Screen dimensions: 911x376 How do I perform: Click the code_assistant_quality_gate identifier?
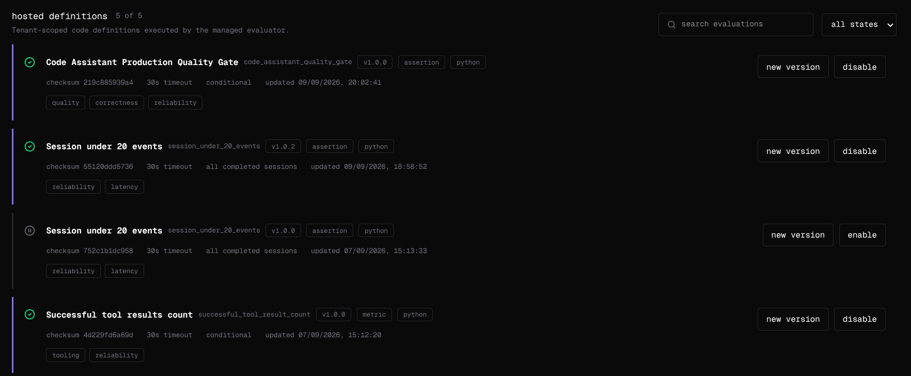(x=298, y=62)
